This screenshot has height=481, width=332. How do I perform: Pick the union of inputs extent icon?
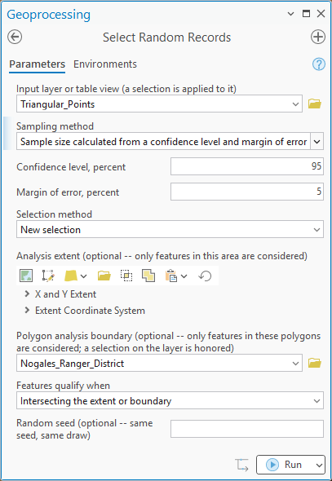click(x=148, y=276)
